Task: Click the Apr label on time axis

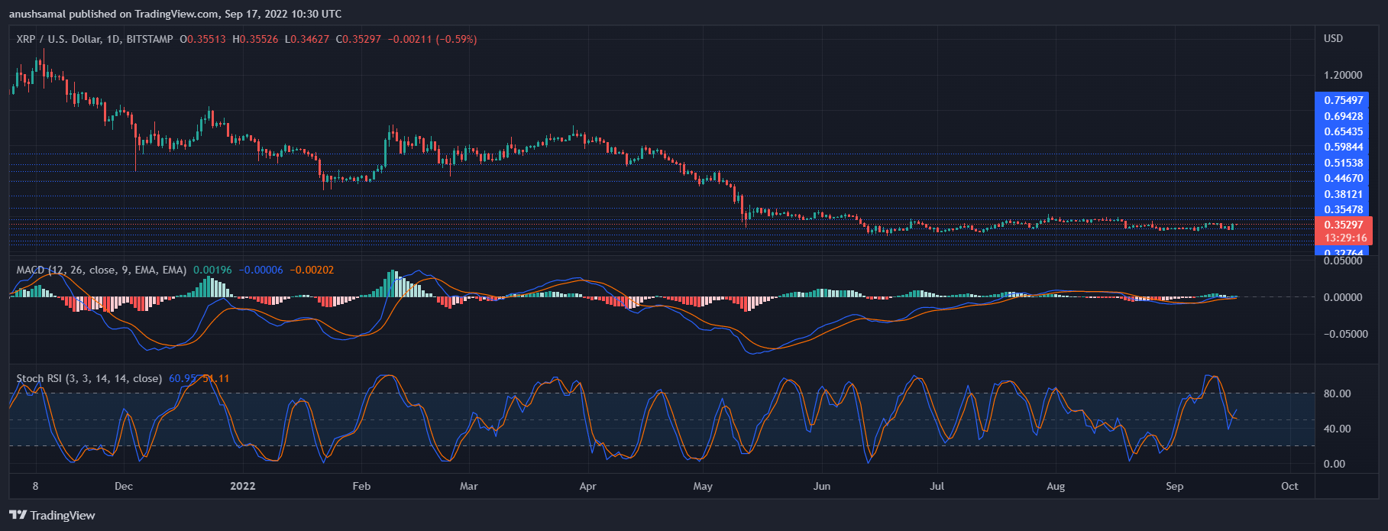Action: 587,486
